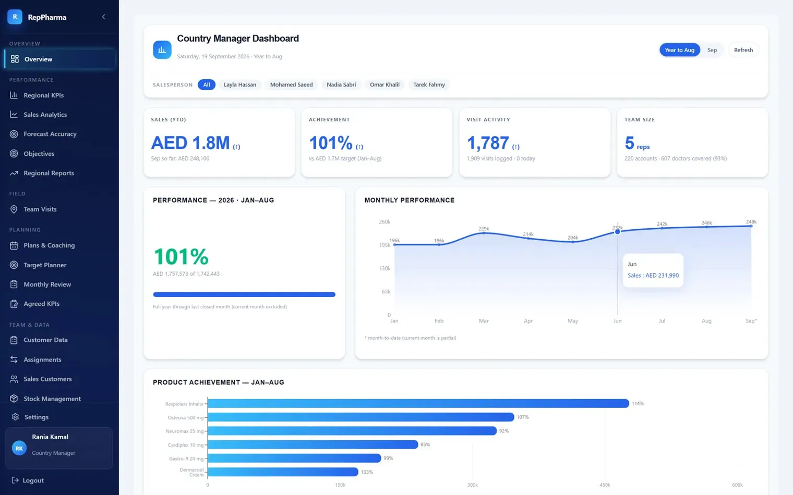Collapse the sidebar with the chevron arrow
This screenshot has height=495, width=793.
103,17
